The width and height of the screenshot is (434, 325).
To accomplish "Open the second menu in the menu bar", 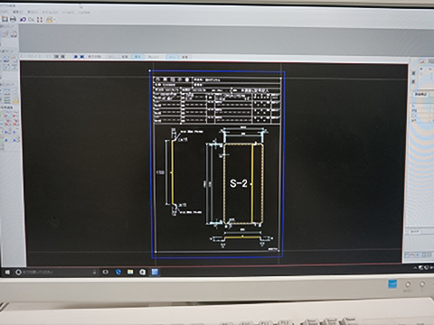I will pyautogui.click(x=16, y=12).
